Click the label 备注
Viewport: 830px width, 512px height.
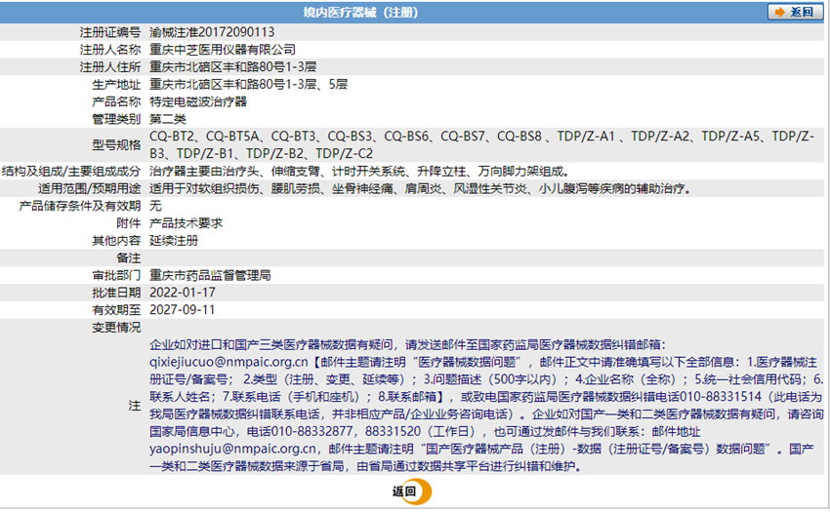[129, 258]
